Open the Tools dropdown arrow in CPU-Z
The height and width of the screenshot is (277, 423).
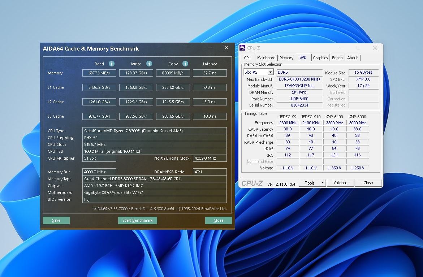click(x=323, y=183)
